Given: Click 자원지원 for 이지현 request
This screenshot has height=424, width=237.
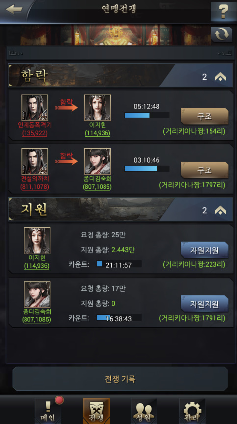Looking at the screenshot, I should pos(204,250).
